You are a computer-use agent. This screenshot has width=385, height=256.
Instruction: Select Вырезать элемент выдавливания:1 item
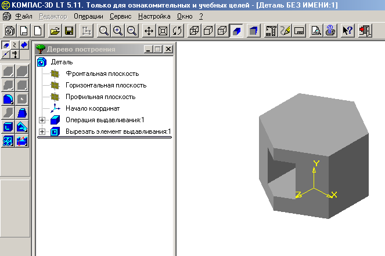(118, 131)
